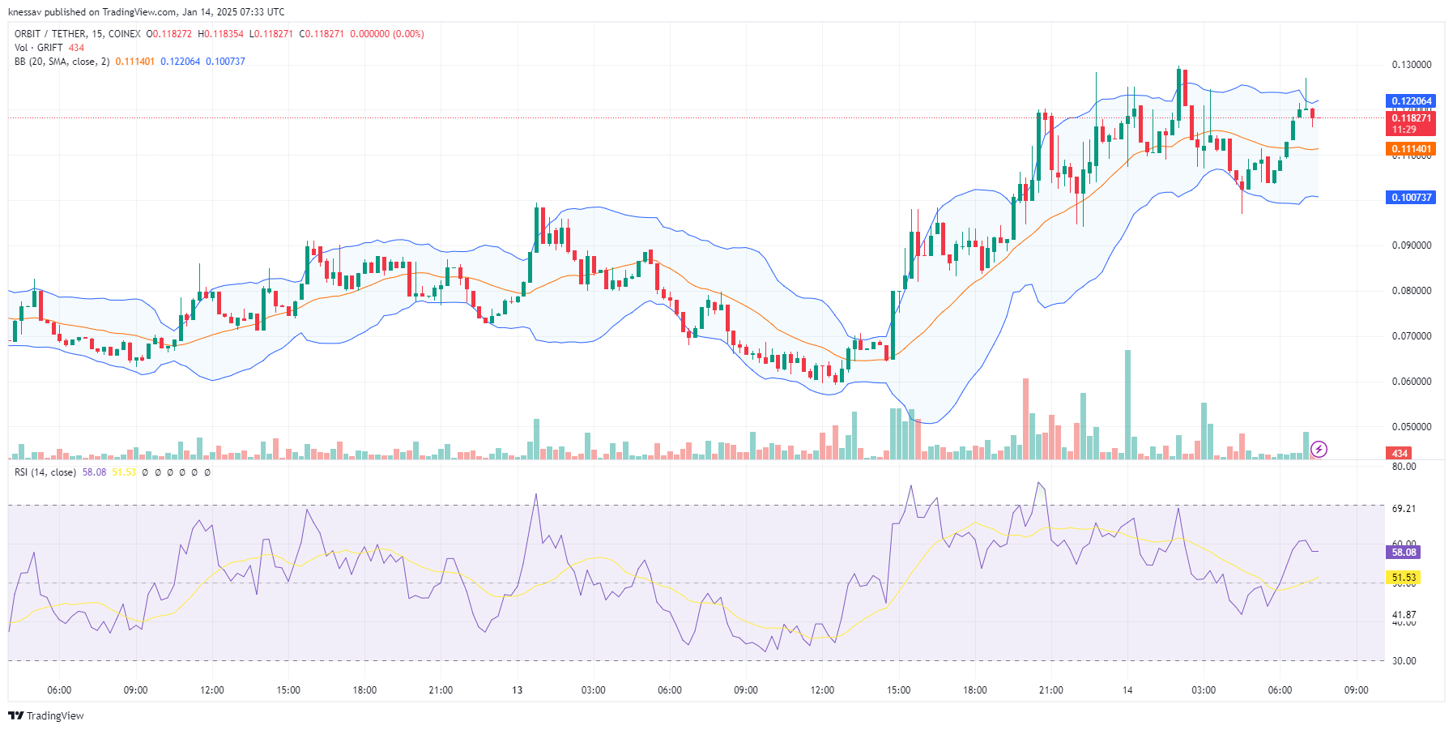Click the low price value L0.118271
The height and width of the screenshot is (730, 1453).
[271, 34]
